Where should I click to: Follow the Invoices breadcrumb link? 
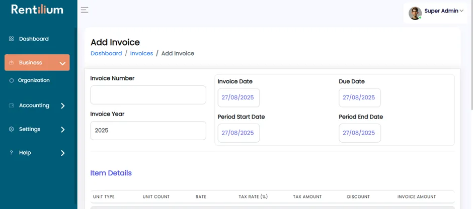pos(141,54)
